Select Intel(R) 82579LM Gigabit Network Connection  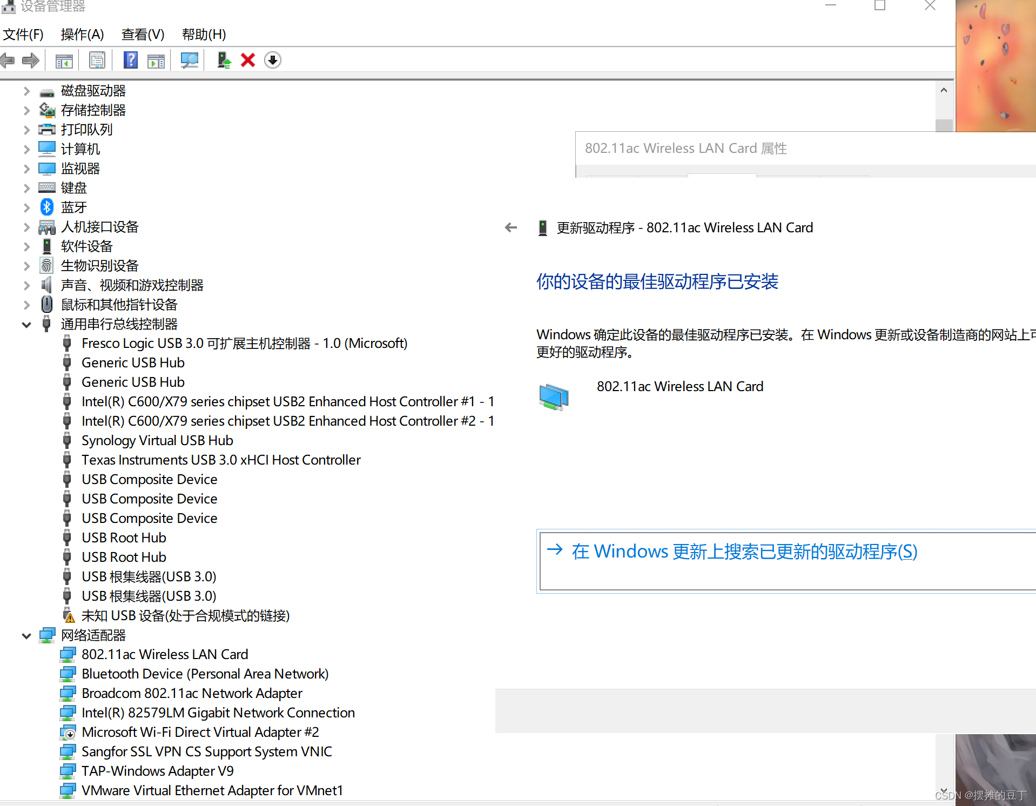[x=218, y=713]
